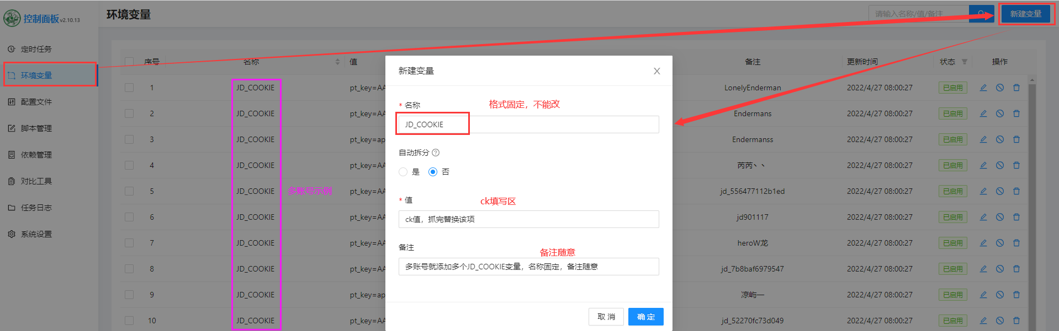Viewport: 1059px width, 331px height.
Task: Click the help icon beside 自动拆分
Action: [x=436, y=153]
